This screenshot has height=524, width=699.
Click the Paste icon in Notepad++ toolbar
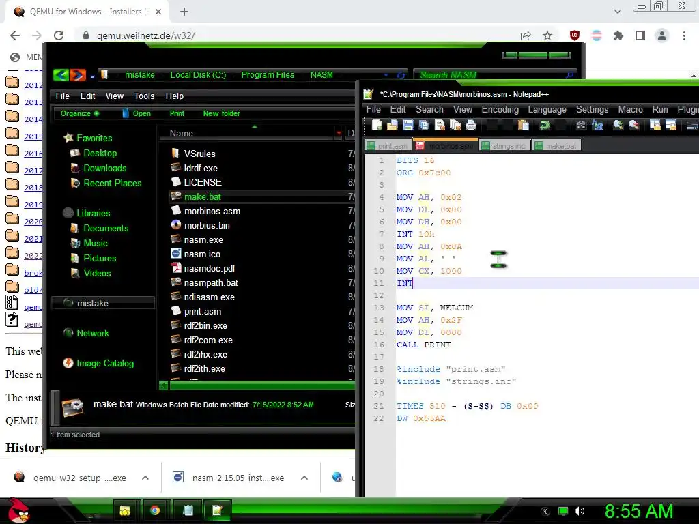coord(524,126)
